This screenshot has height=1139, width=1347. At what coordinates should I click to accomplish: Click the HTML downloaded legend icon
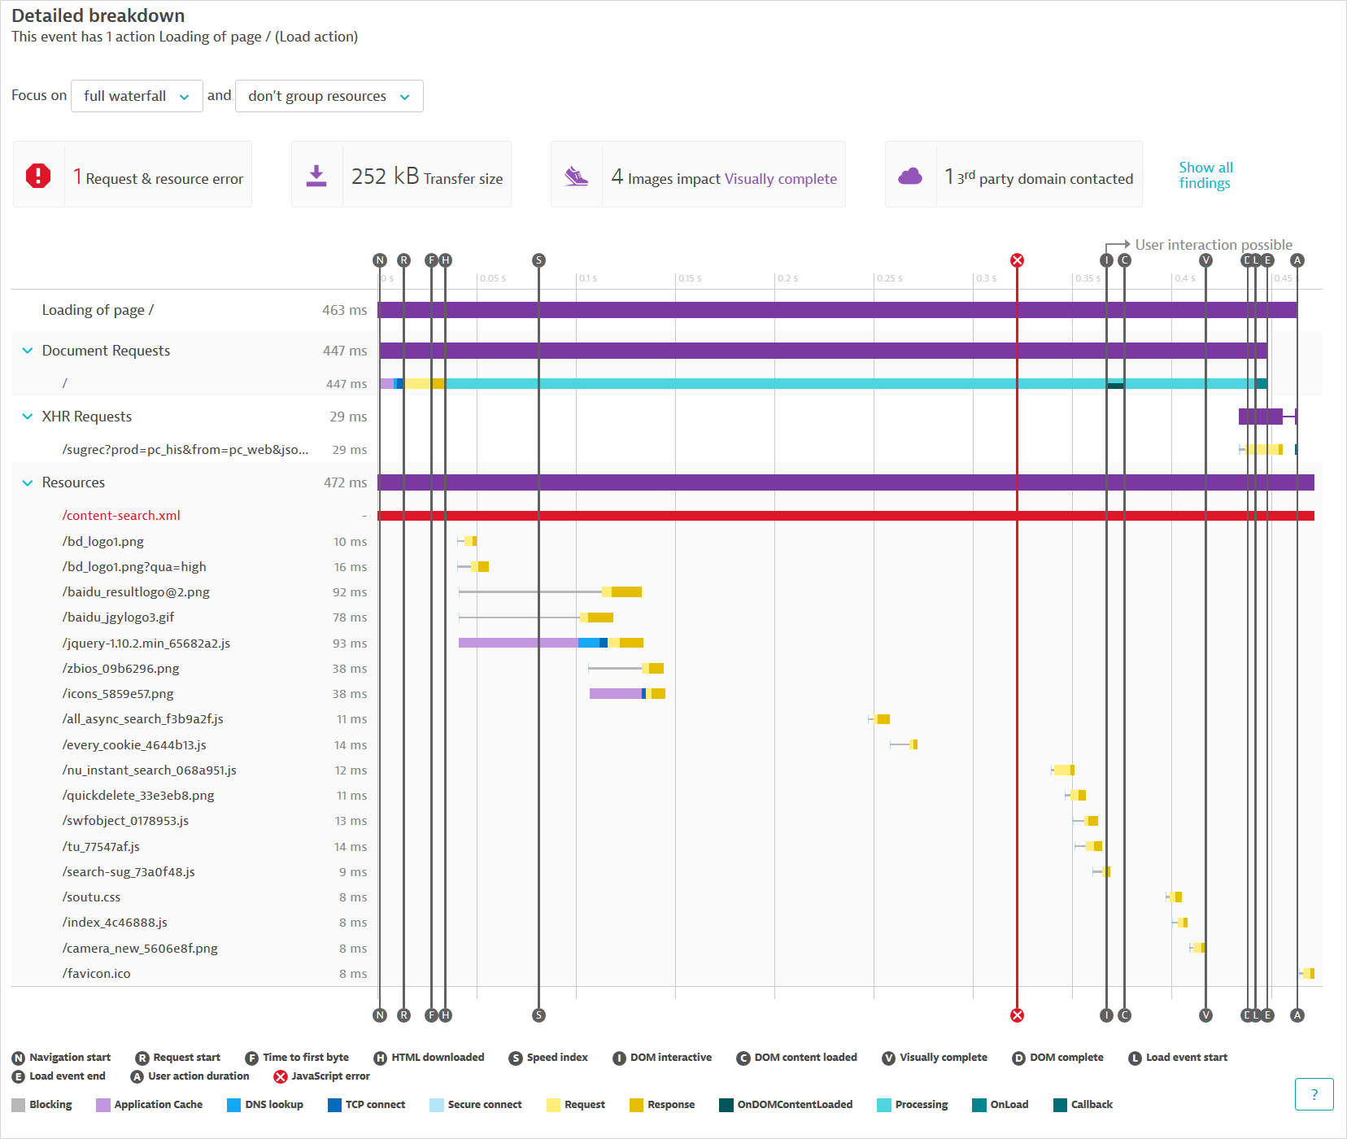pos(380,1058)
